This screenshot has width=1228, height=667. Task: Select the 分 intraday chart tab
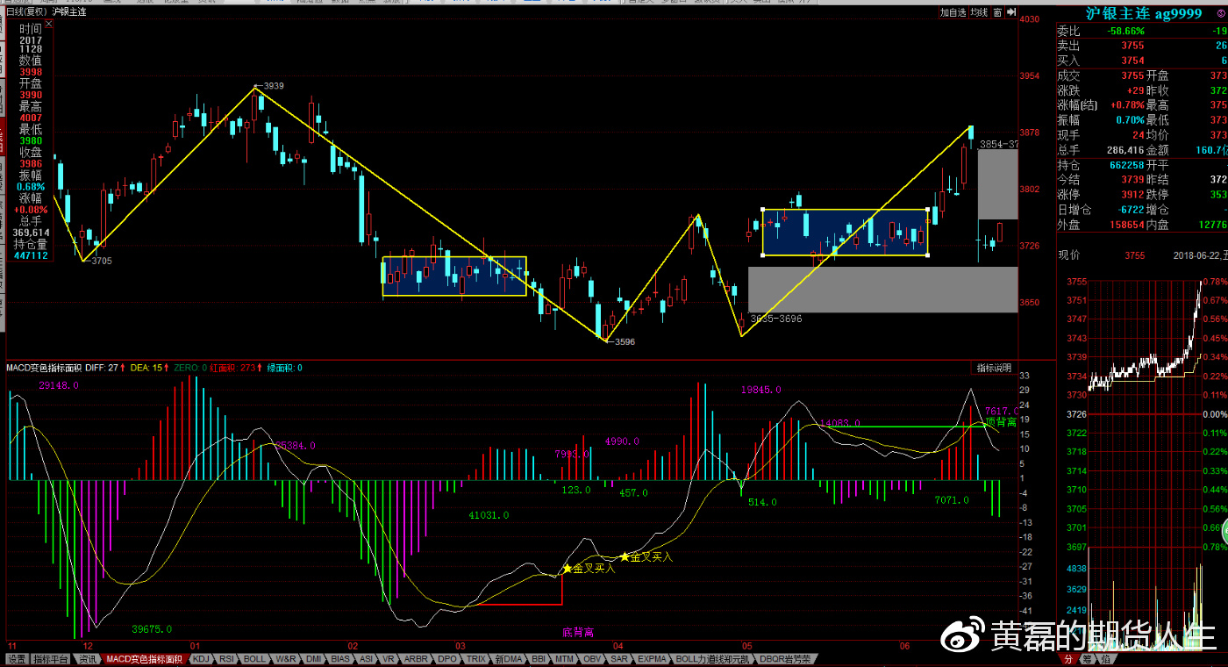(x=1068, y=658)
